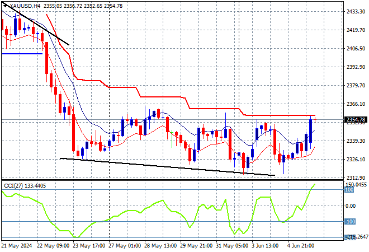Select the short blue horizontal line

pyautogui.click(x=22, y=54)
